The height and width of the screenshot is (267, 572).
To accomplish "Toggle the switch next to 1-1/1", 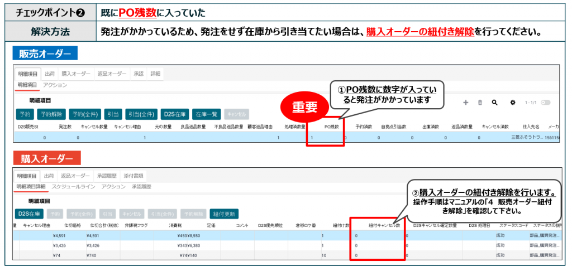I will (x=545, y=103).
